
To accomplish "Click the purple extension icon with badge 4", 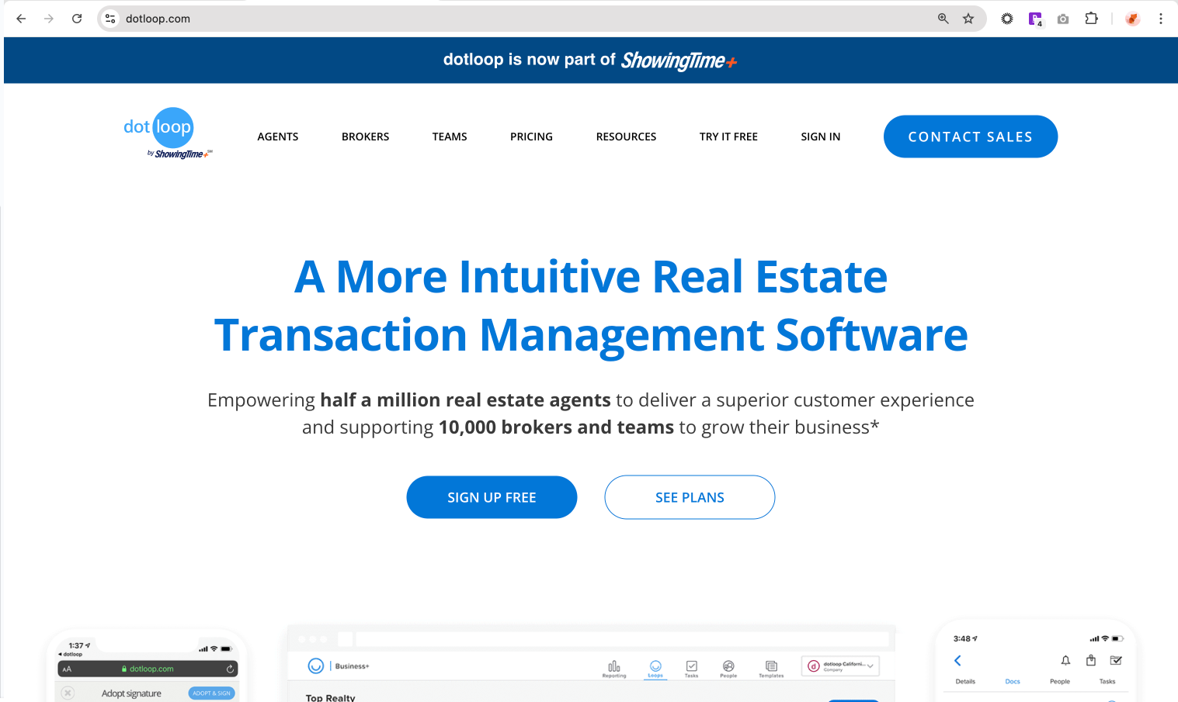I will click(1035, 19).
